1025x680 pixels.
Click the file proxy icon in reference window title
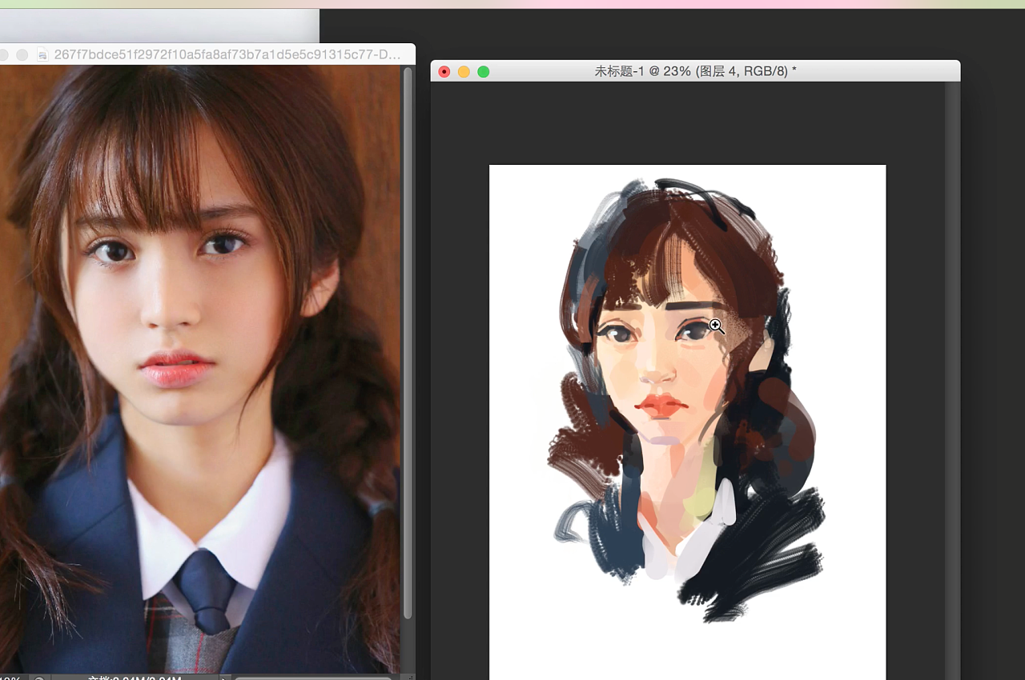(x=42, y=55)
